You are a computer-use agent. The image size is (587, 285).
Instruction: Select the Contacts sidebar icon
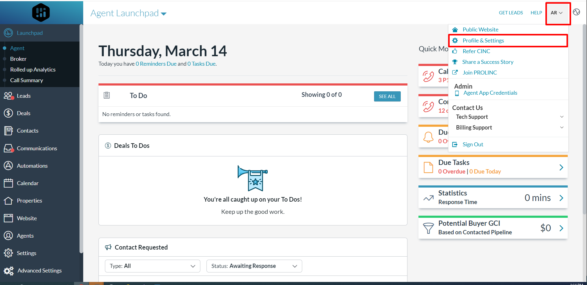click(x=8, y=130)
